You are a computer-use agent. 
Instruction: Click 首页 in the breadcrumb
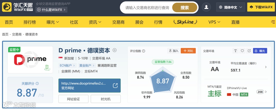click(5, 34)
